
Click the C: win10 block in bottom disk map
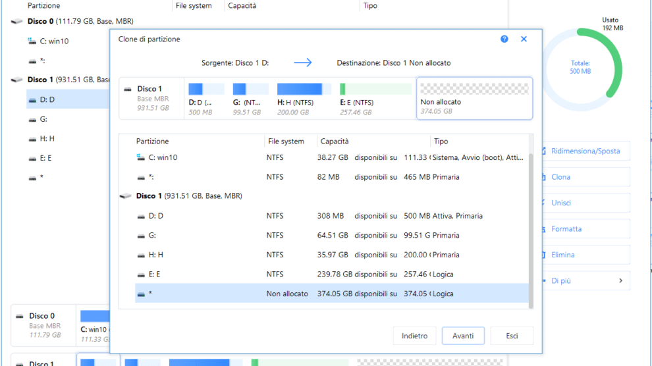(x=94, y=327)
